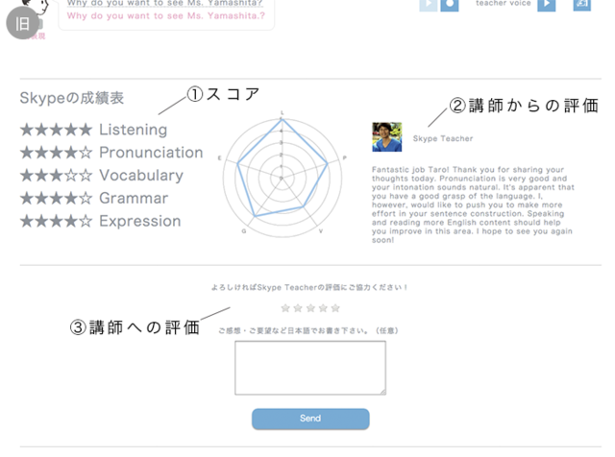Viewport: 615px width, 457px height.
Task: Give the teacher four stars
Action: pyautogui.click(x=323, y=308)
